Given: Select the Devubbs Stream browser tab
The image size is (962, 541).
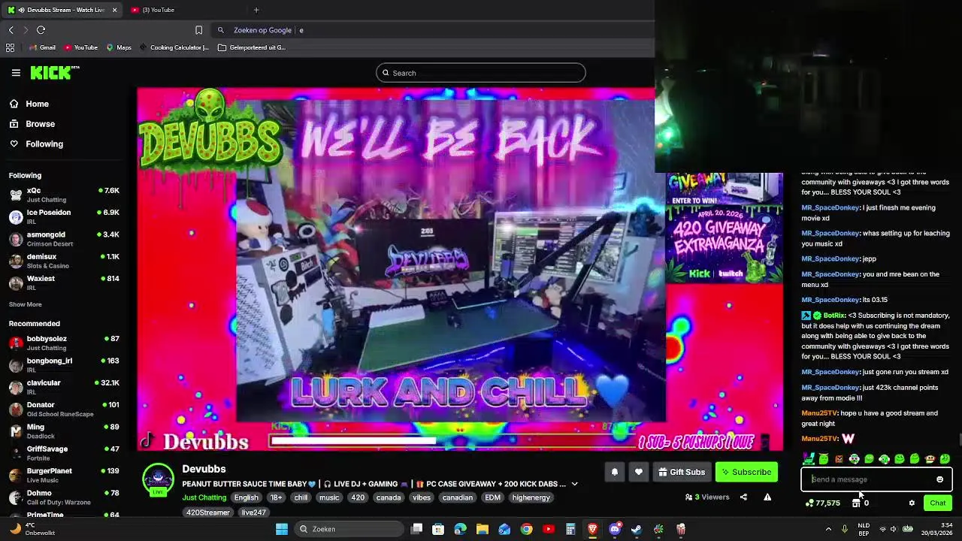Looking at the screenshot, I should click(62, 10).
